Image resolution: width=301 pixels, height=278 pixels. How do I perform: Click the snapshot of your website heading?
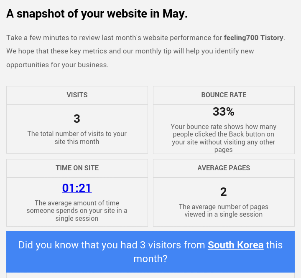click(x=97, y=14)
